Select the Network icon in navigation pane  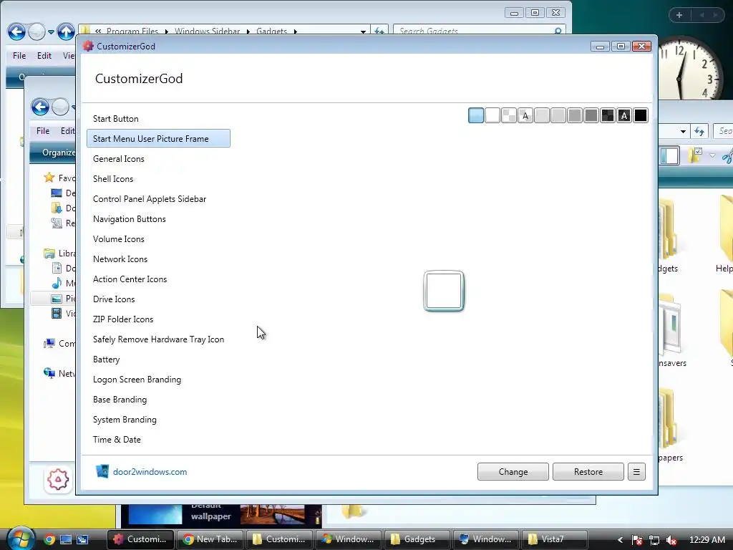click(49, 373)
